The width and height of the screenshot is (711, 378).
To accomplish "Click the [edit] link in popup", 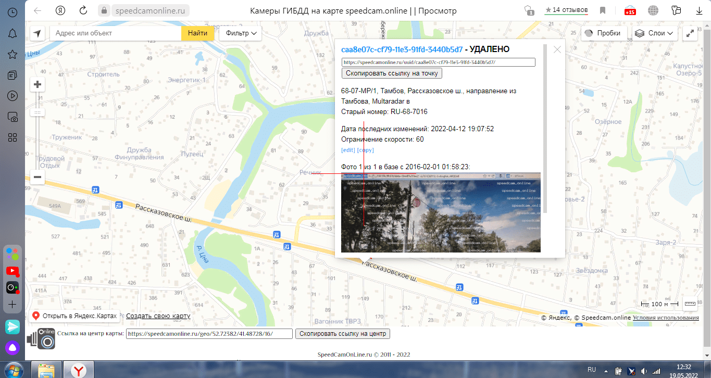I will click(x=348, y=150).
